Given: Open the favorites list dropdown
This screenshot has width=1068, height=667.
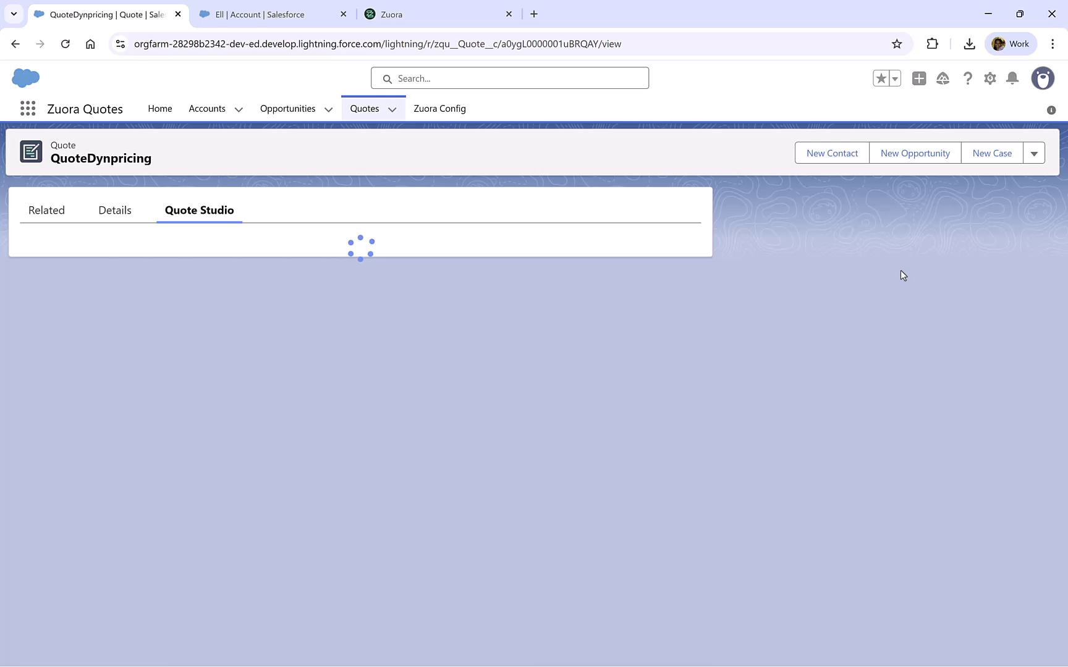Looking at the screenshot, I should [894, 78].
